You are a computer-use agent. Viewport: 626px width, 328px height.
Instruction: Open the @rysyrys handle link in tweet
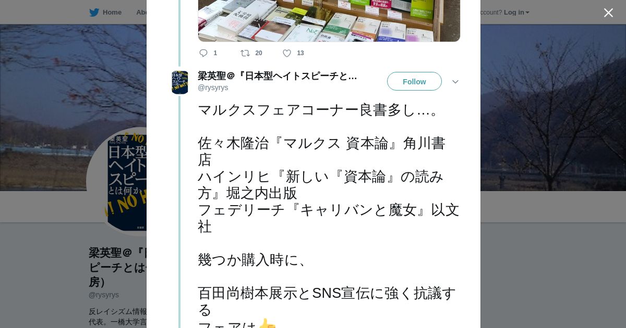click(213, 87)
